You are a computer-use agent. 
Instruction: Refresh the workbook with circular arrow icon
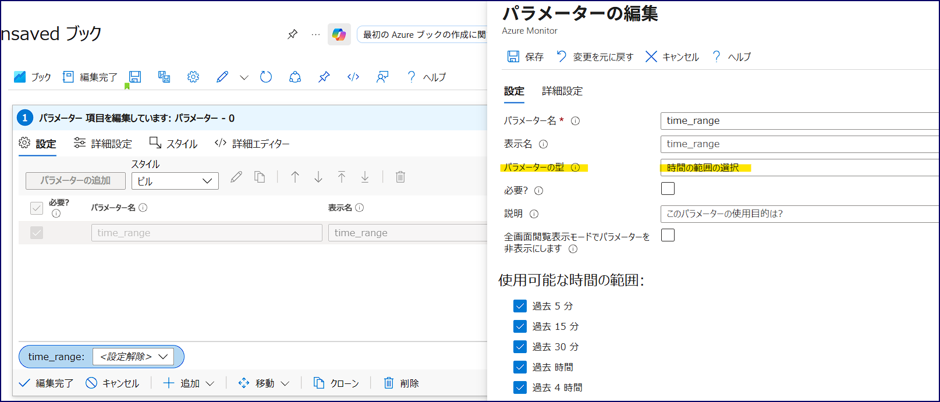(266, 77)
